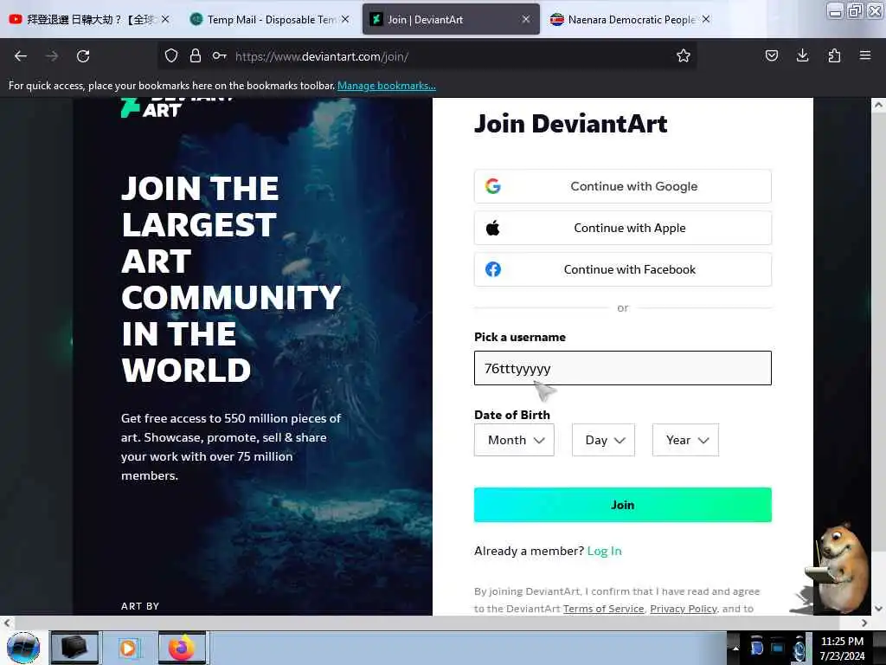Click the padlock site security icon
Image resolution: width=886 pixels, height=665 pixels.
tap(196, 56)
